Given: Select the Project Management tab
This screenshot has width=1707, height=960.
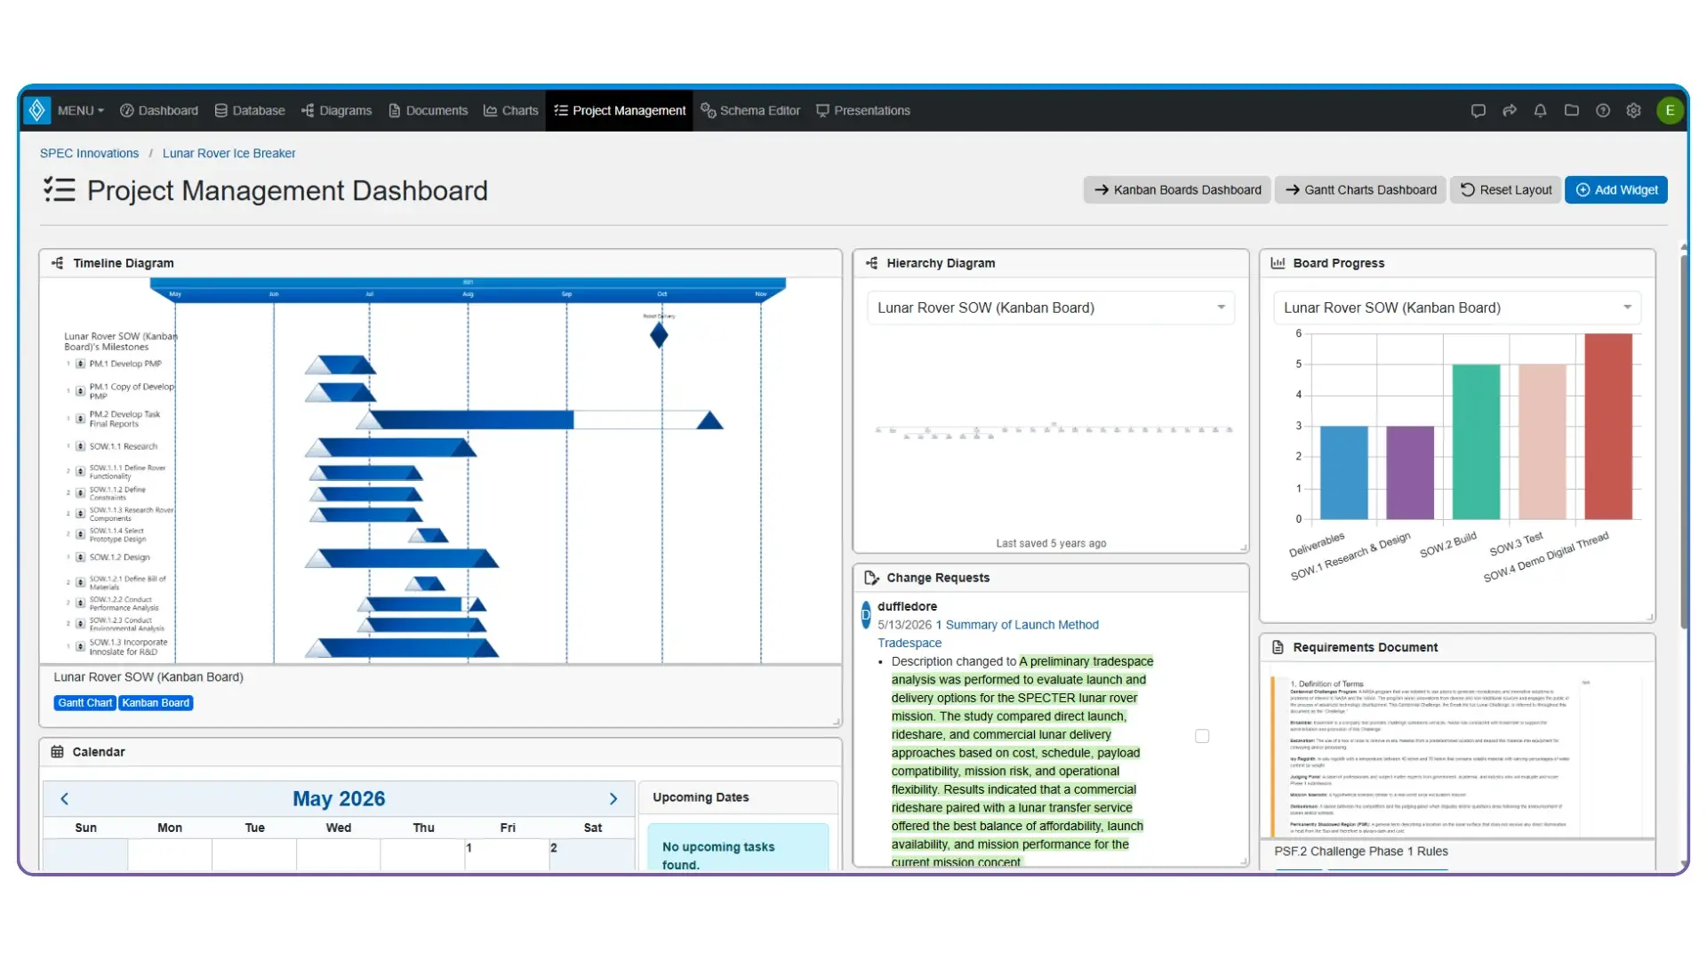Looking at the screenshot, I should 620,111.
